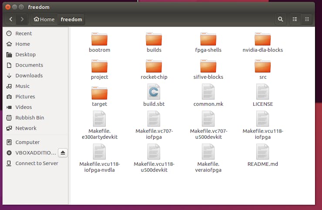This screenshot has height=210, width=322.
Task: Open Rubbish Bin in the sidebar
Action: [35, 118]
